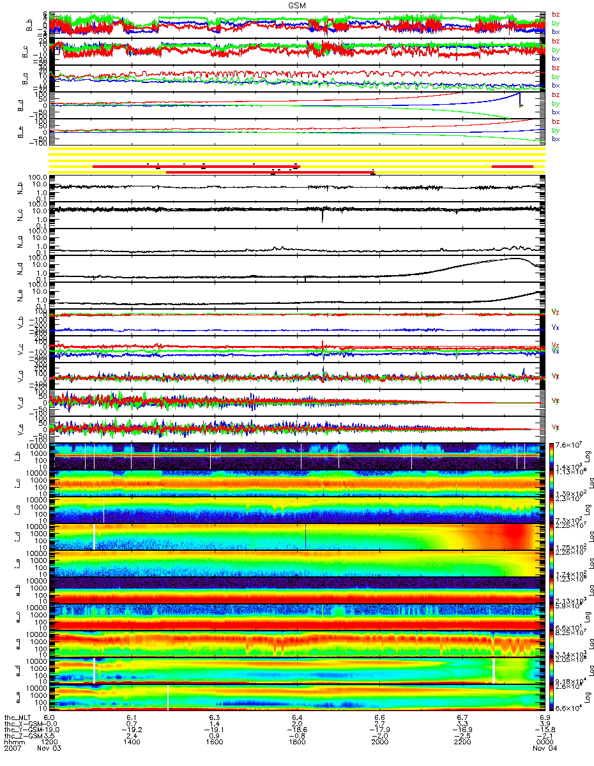Click the white data gap in e_e spectrogram
The image size is (594, 766).
tap(167, 697)
